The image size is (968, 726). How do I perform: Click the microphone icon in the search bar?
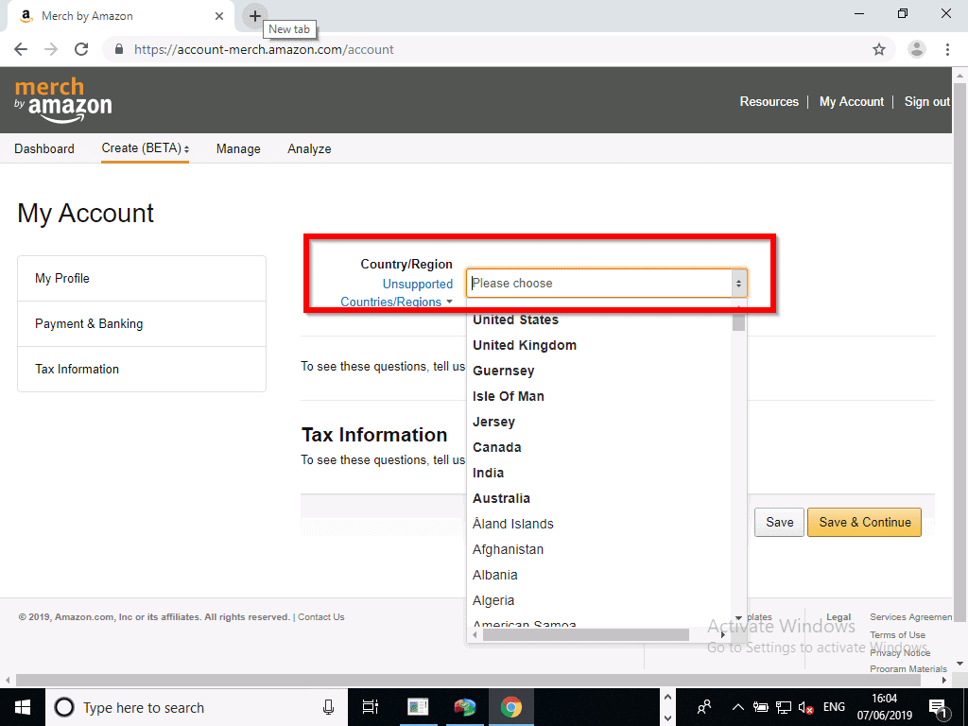[x=328, y=706]
